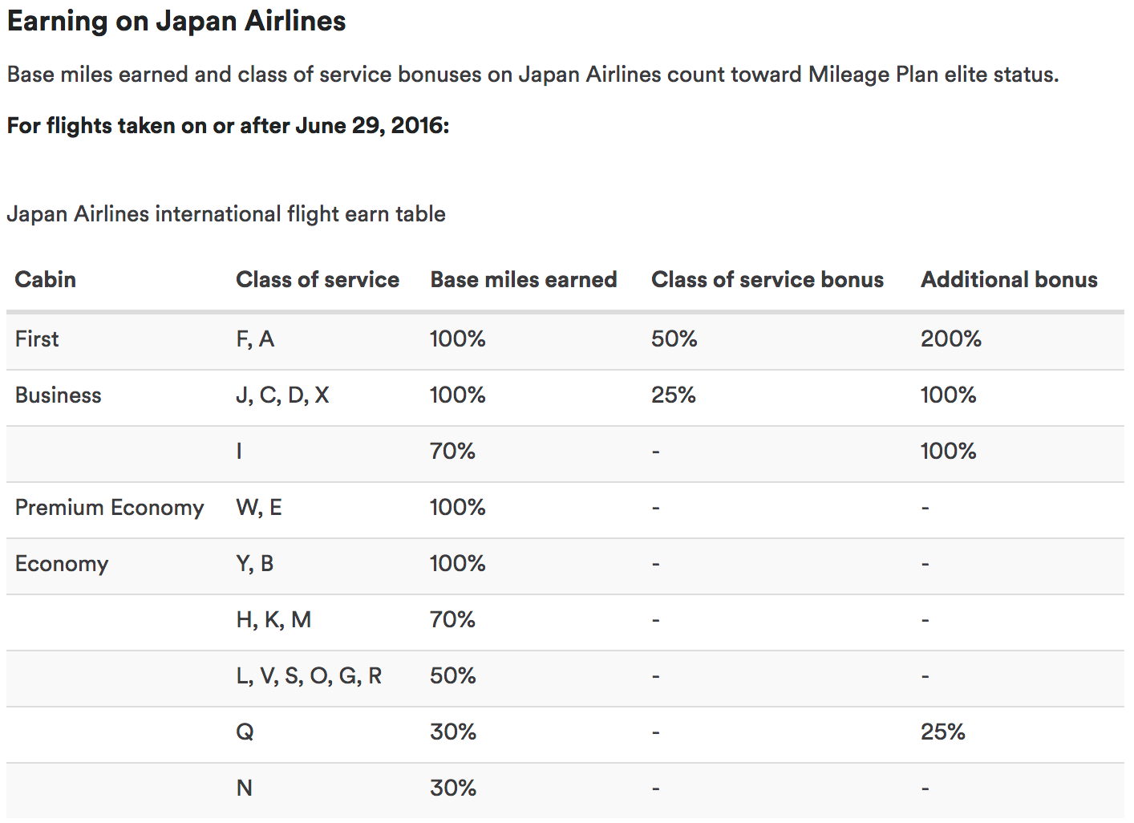Click the Earning on Japan Airlines heading
Viewport: 1134px width, 823px height.
pyautogui.click(x=176, y=21)
